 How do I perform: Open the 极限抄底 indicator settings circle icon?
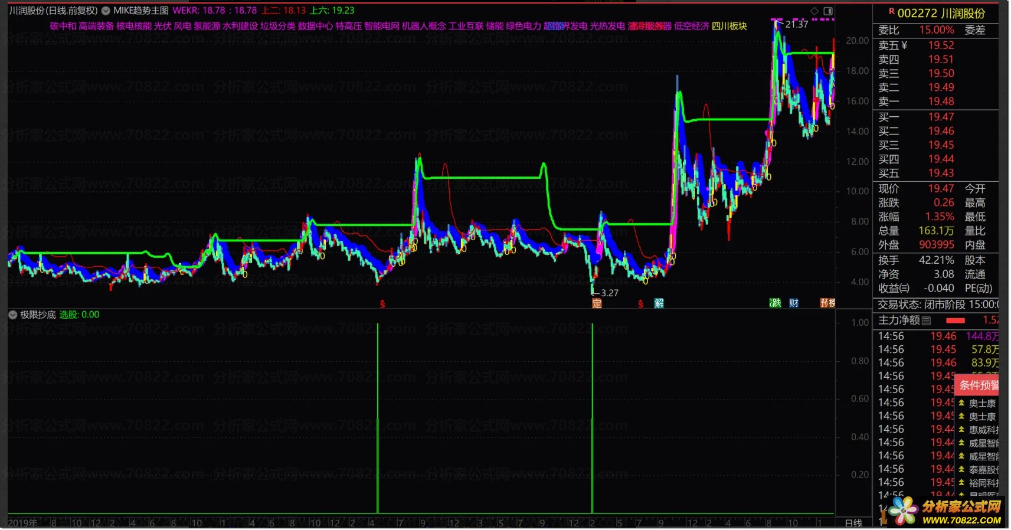pyautogui.click(x=13, y=315)
